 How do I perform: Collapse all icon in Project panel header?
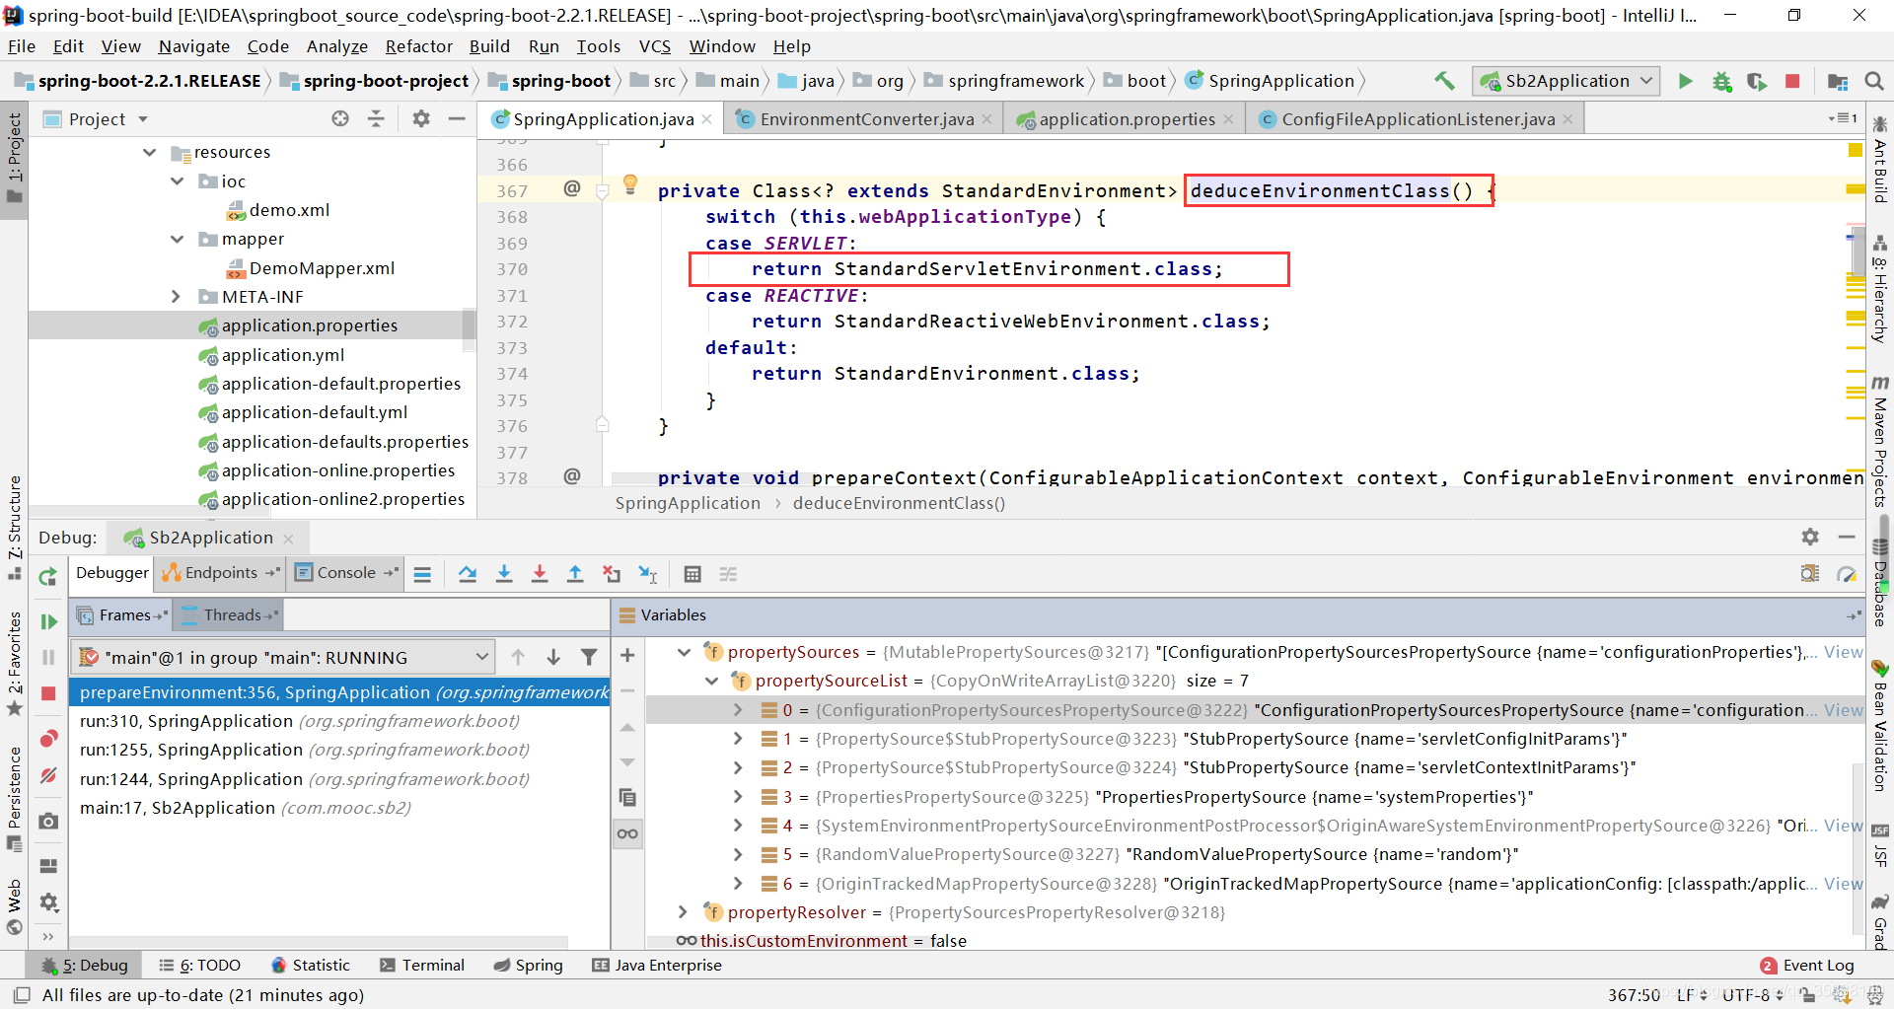[x=376, y=119]
